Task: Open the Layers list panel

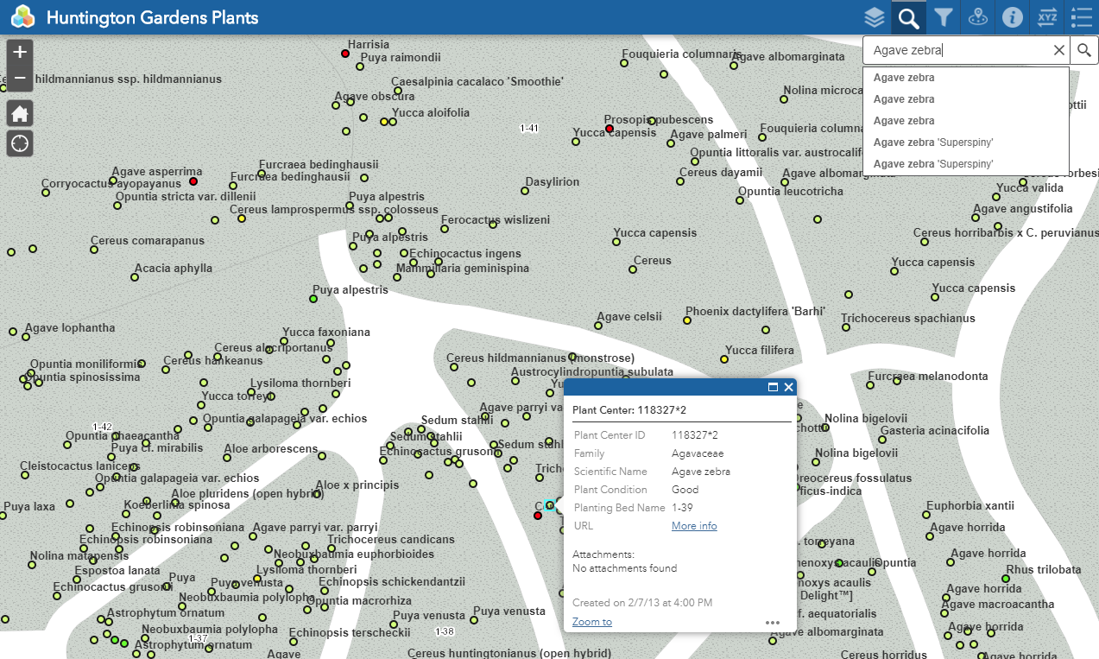Action: pos(874,17)
